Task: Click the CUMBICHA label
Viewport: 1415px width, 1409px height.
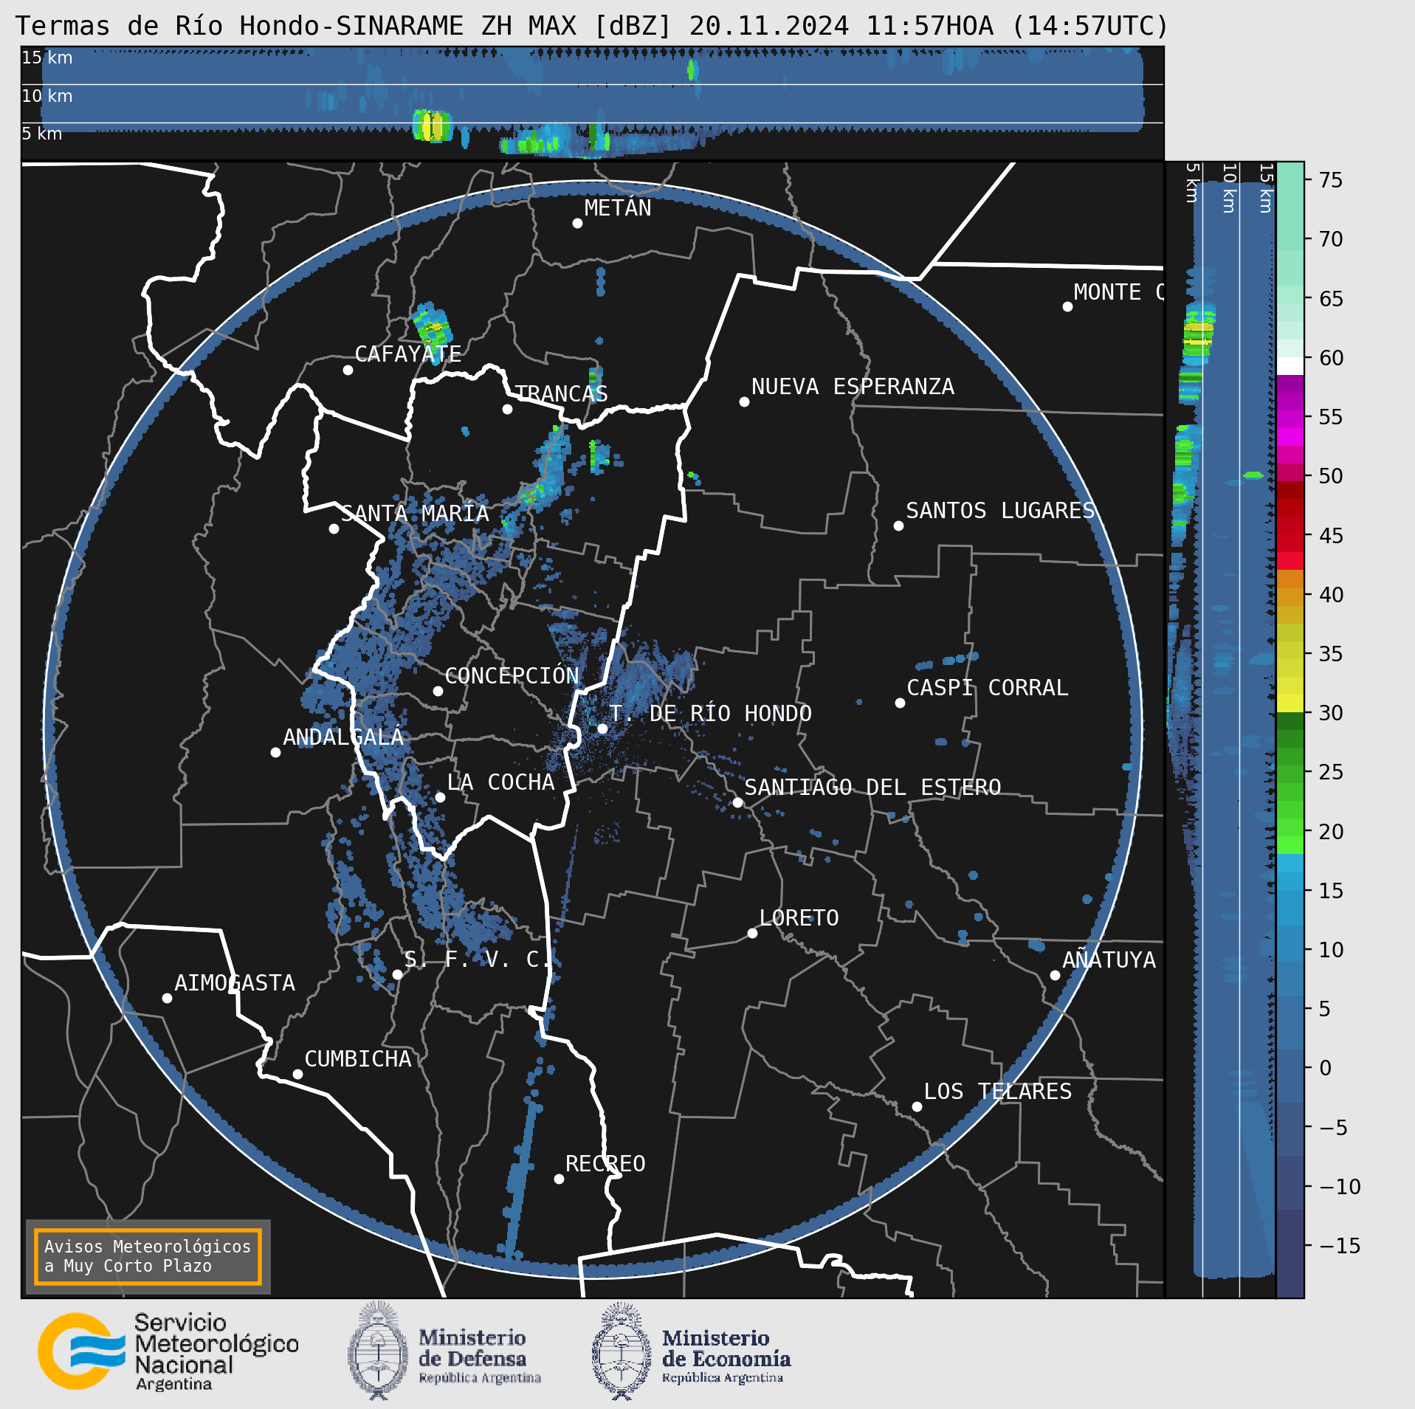Action: tap(358, 1059)
